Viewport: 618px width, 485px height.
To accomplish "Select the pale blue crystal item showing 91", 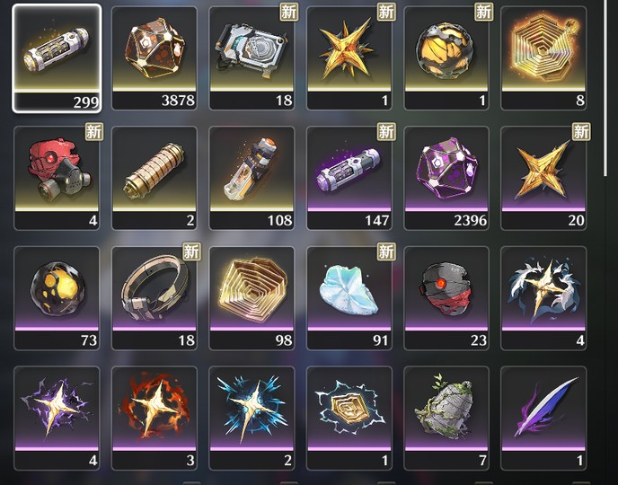I will (x=349, y=298).
